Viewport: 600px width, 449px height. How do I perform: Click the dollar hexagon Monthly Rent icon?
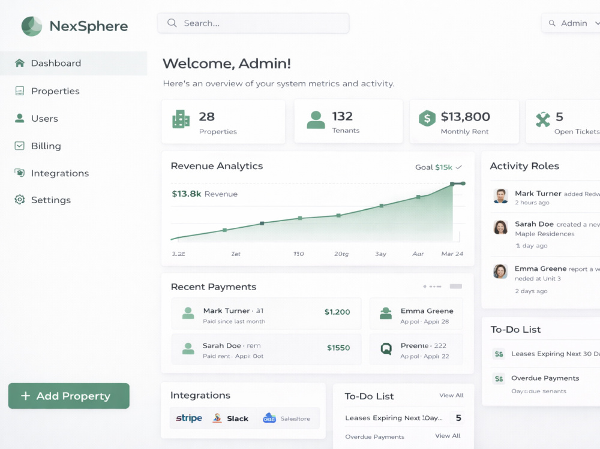click(x=427, y=118)
